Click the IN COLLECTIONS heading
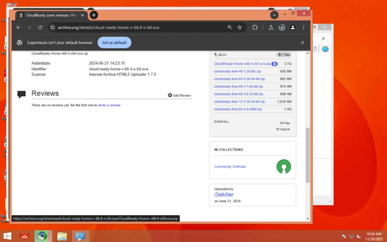Viewport: 387px width, 242px height. [229, 150]
